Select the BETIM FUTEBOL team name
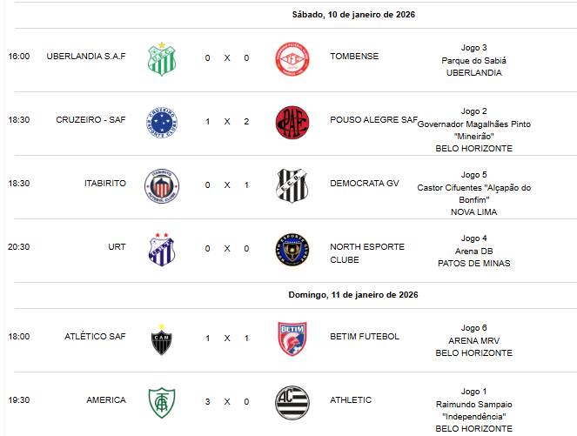 click(x=365, y=336)
